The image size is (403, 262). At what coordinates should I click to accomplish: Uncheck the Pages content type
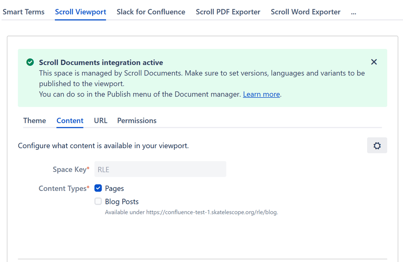pyautogui.click(x=98, y=188)
